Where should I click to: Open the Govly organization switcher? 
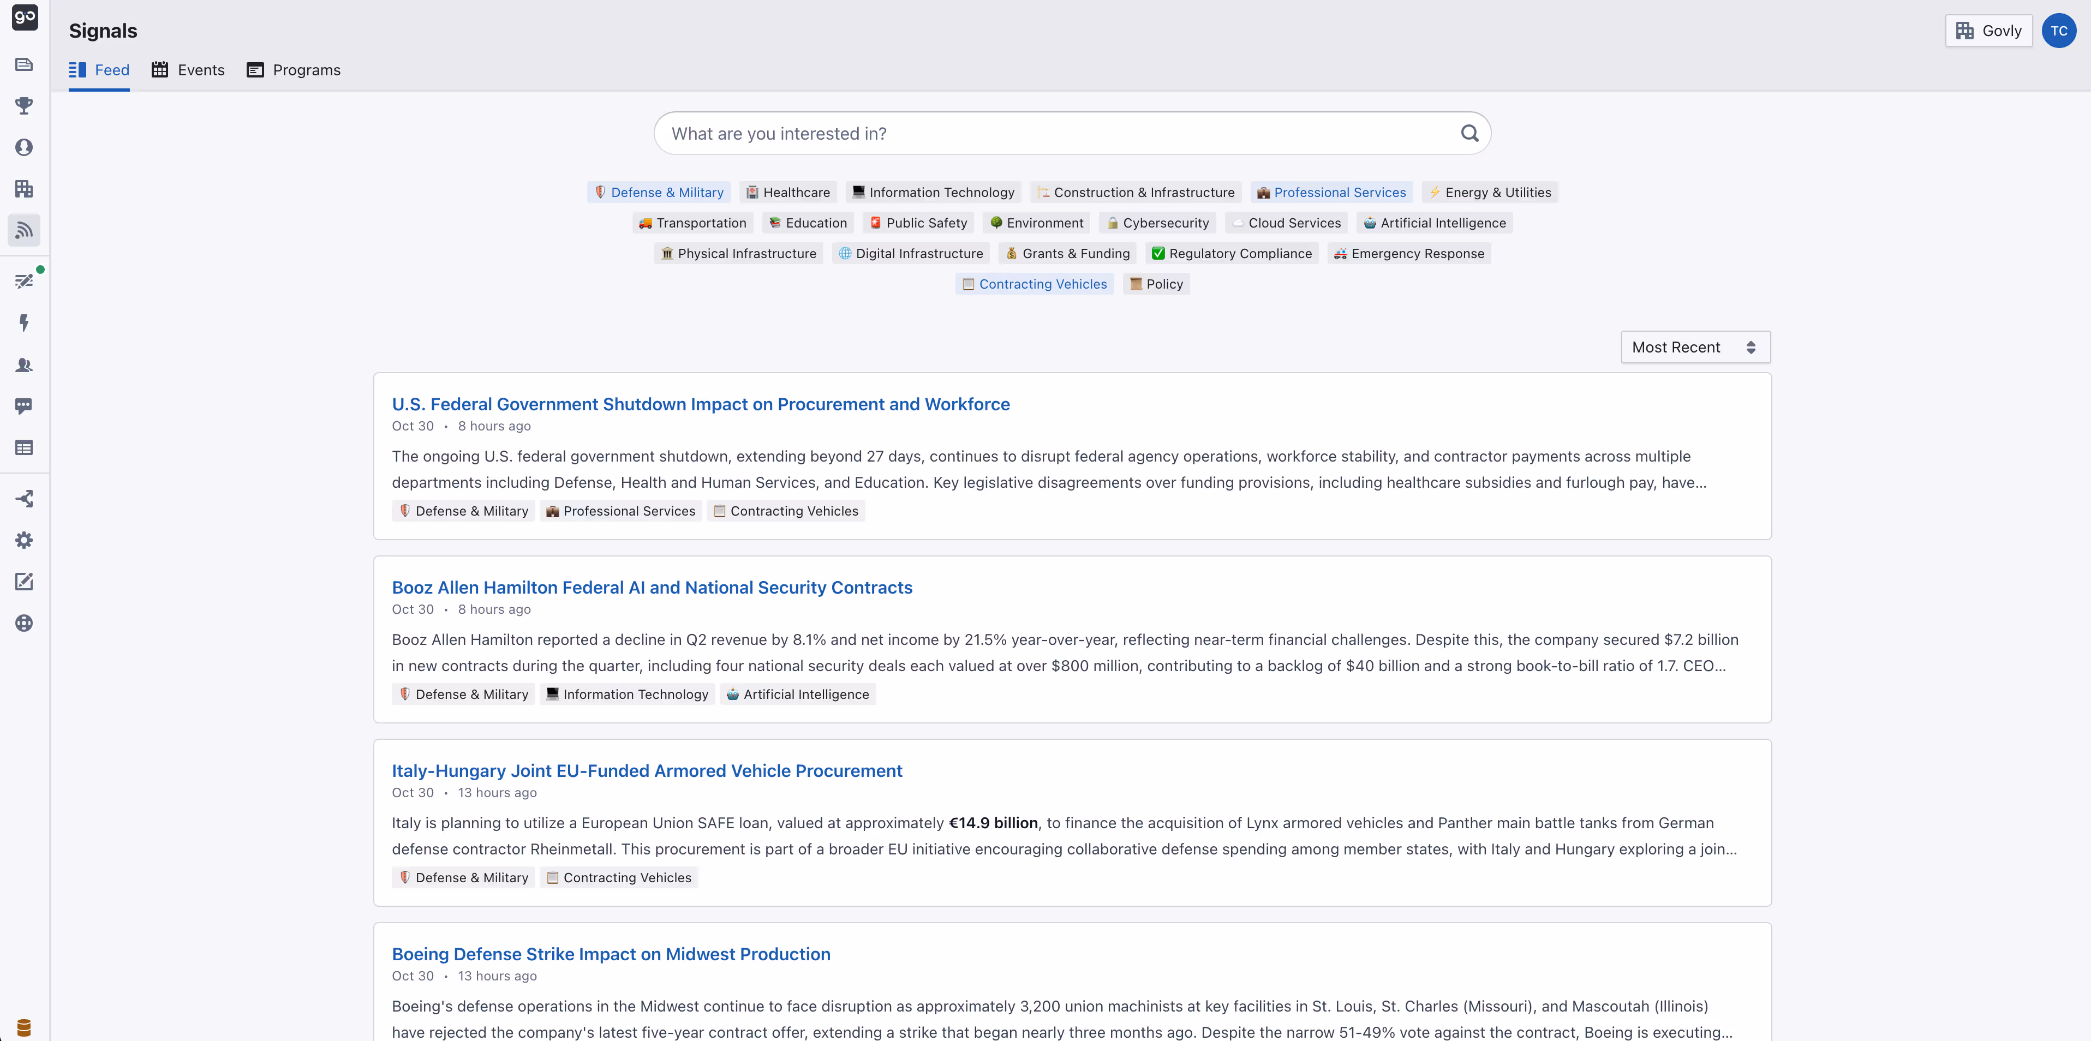(1988, 31)
